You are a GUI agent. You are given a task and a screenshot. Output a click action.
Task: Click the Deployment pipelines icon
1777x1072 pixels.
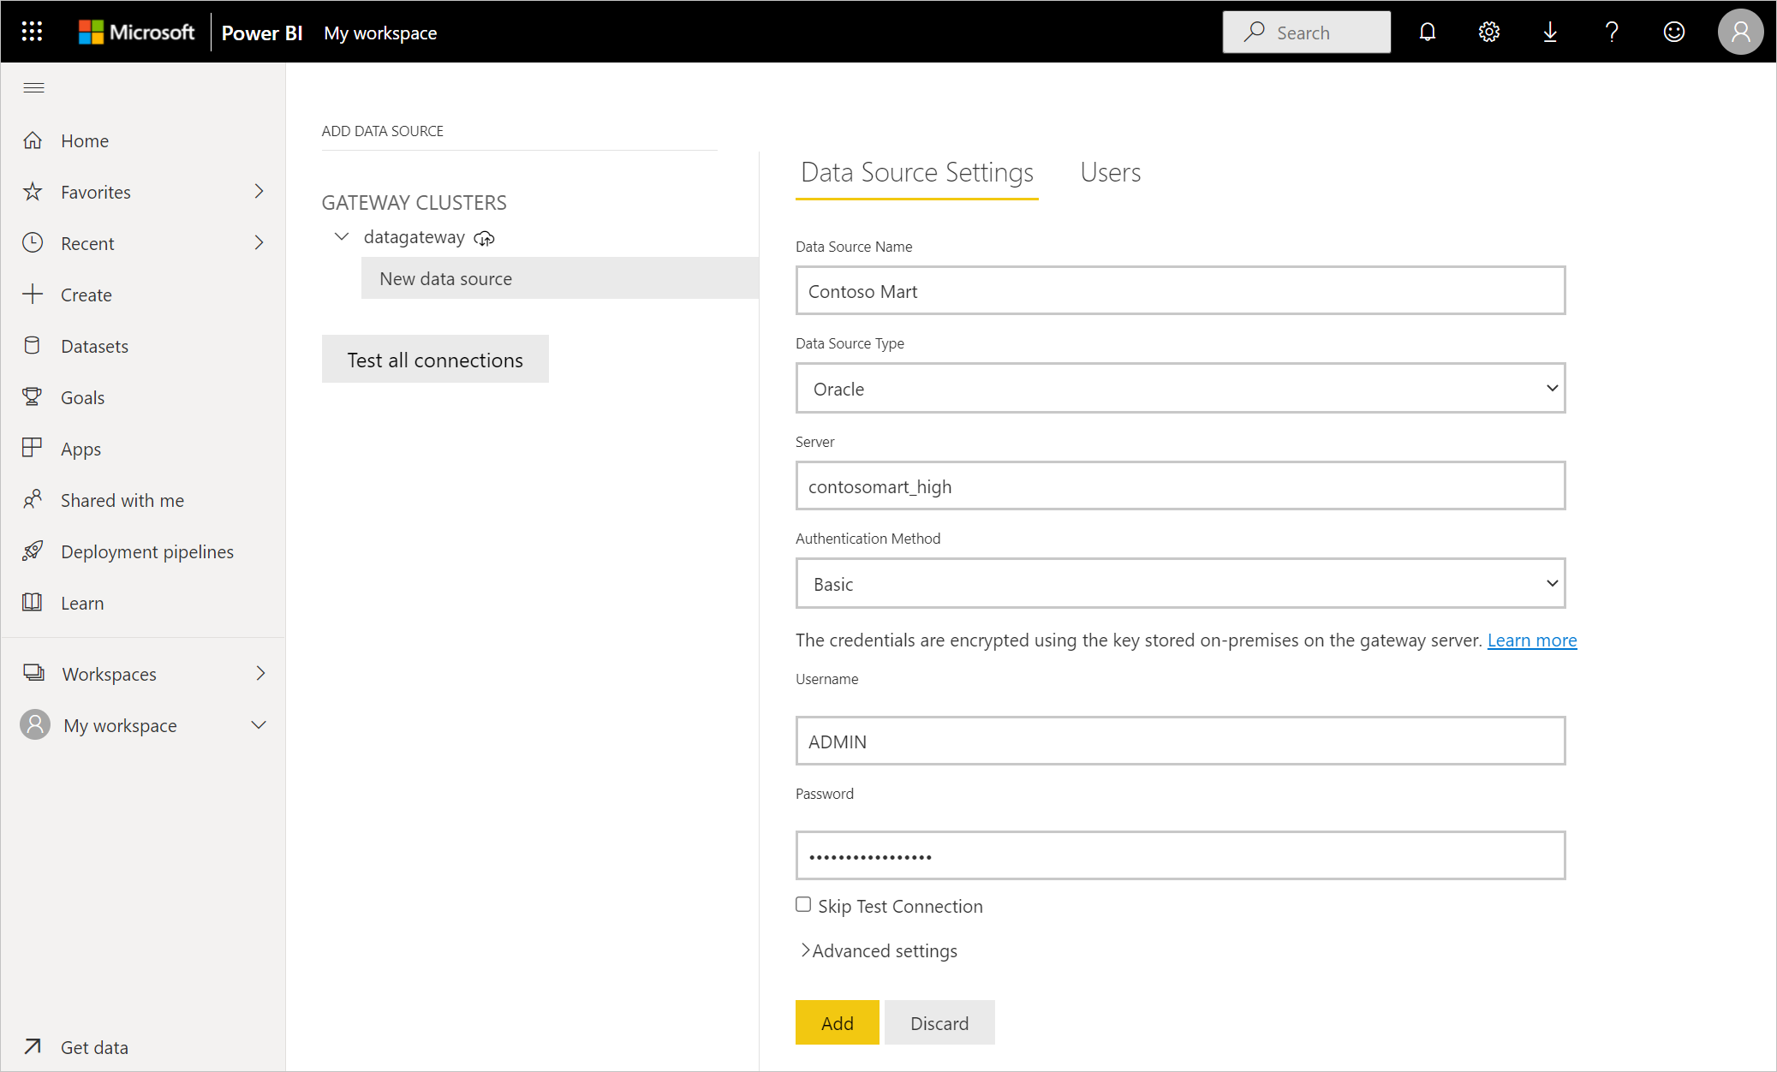33,551
